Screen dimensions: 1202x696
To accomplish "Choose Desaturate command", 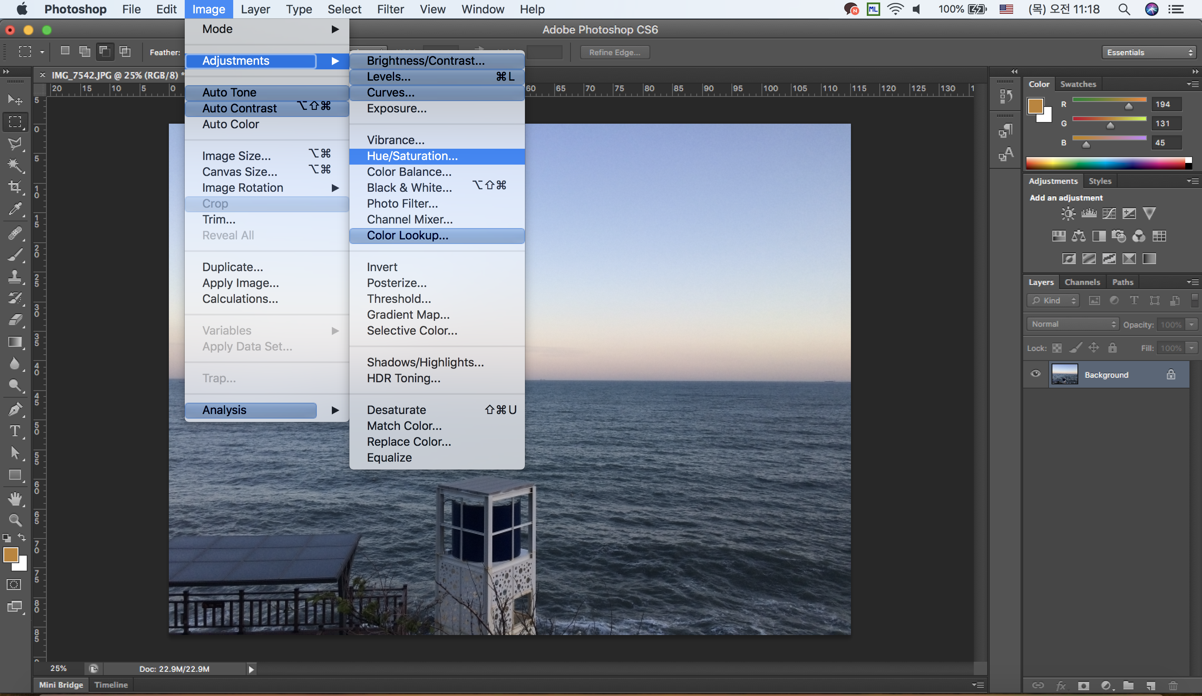I will 437,410.
